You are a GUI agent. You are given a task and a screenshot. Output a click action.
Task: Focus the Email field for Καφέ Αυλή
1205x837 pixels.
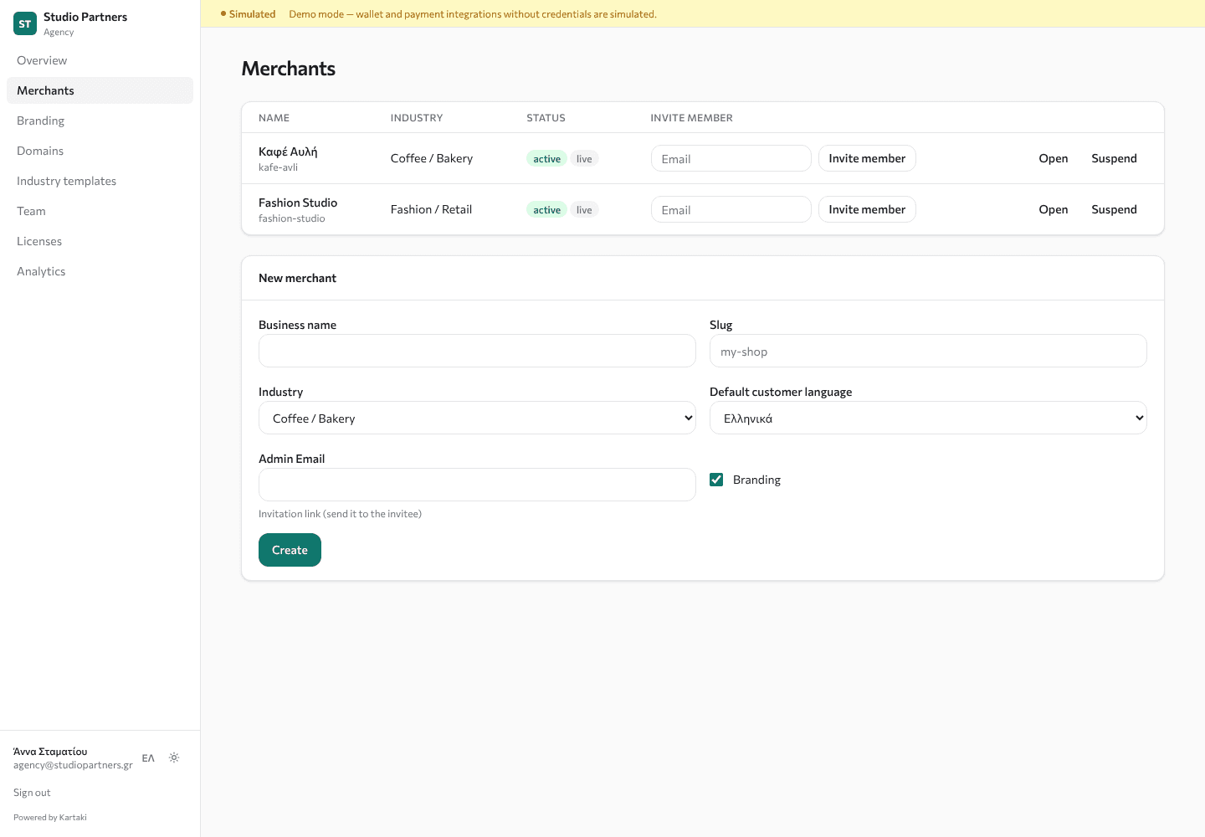pyautogui.click(x=731, y=158)
